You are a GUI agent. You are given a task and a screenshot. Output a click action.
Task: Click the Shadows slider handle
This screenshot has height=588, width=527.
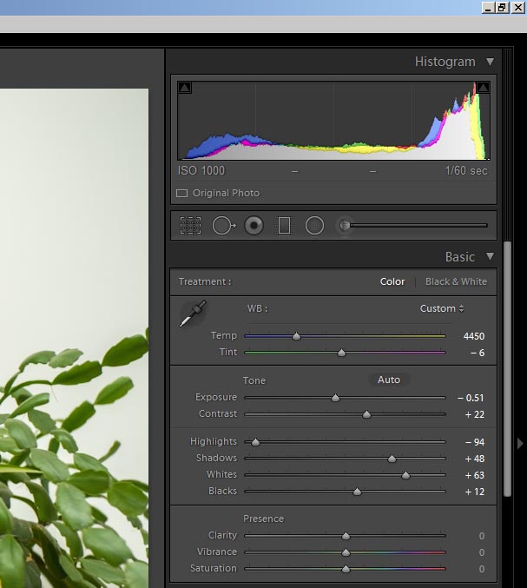[392, 459]
